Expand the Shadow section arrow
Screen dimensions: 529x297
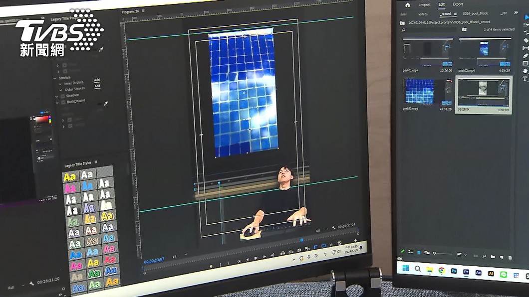pyautogui.click(x=57, y=96)
